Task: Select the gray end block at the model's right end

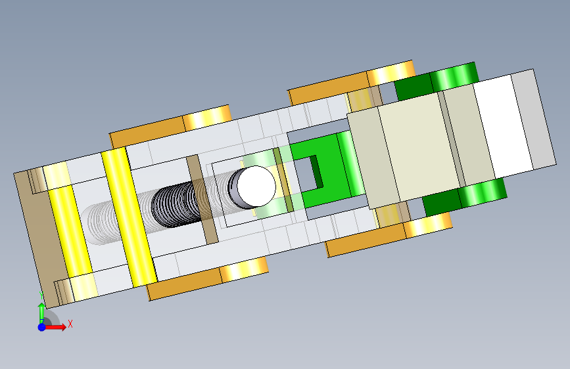Action: click(534, 119)
